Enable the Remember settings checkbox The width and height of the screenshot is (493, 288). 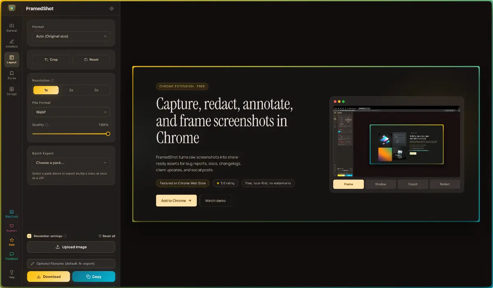tap(29, 236)
